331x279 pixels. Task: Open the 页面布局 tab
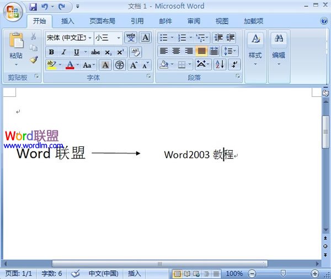(103, 21)
